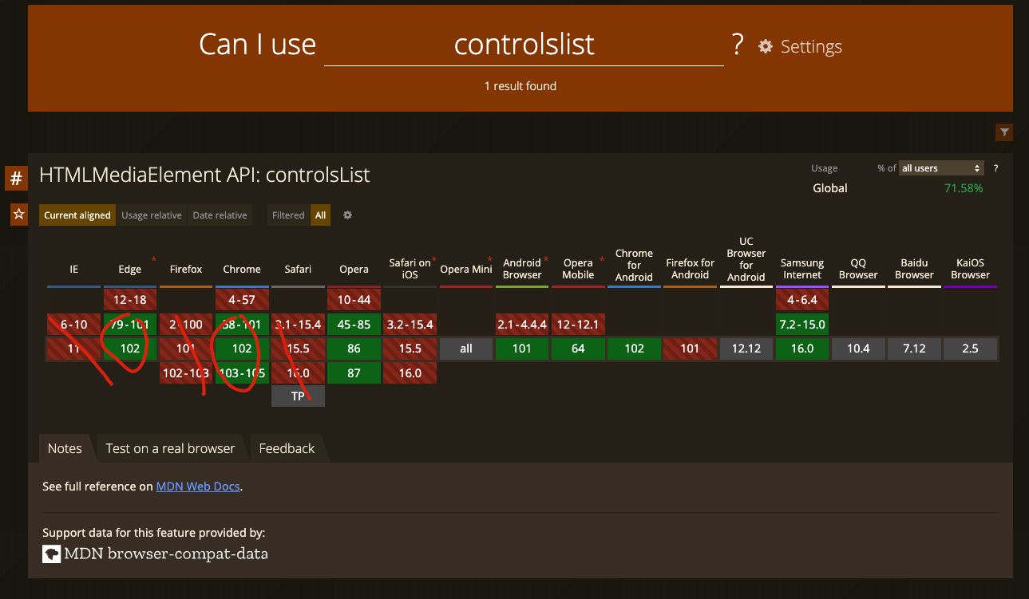Image resolution: width=1029 pixels, height=599 pixels.
Task: Select Opera 86 version cell
Action: point(354,349)
